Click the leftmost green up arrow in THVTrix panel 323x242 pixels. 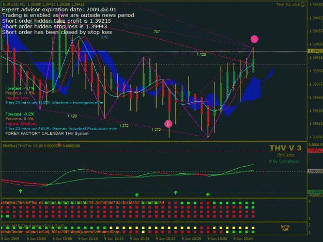(x=20, y=191)
